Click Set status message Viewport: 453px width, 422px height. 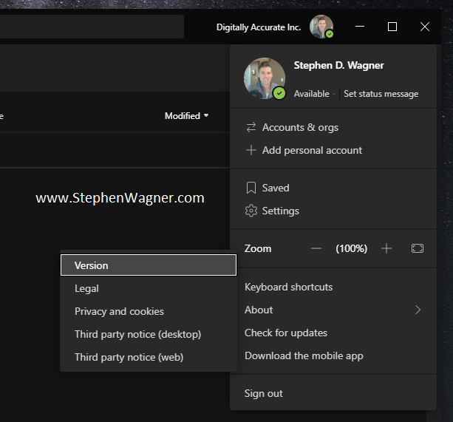(381, 94)
